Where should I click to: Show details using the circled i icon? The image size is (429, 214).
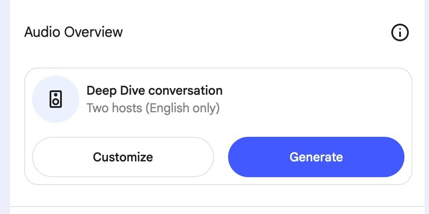coord(400,32)
